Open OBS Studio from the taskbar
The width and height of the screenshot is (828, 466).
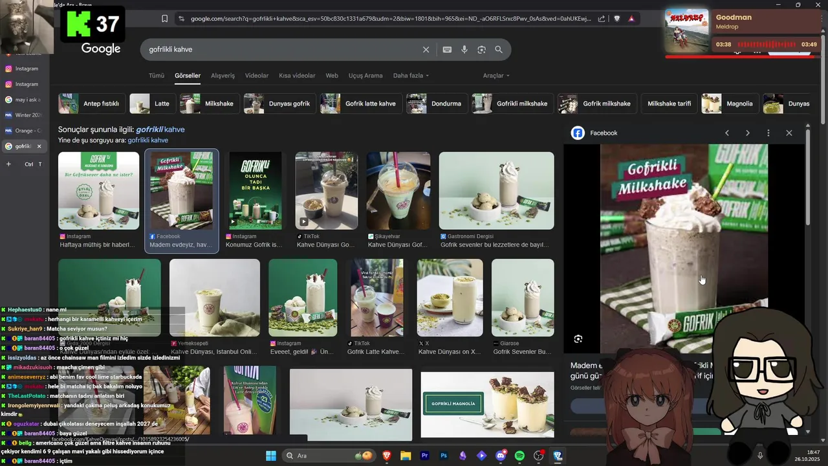click(538, 456)
